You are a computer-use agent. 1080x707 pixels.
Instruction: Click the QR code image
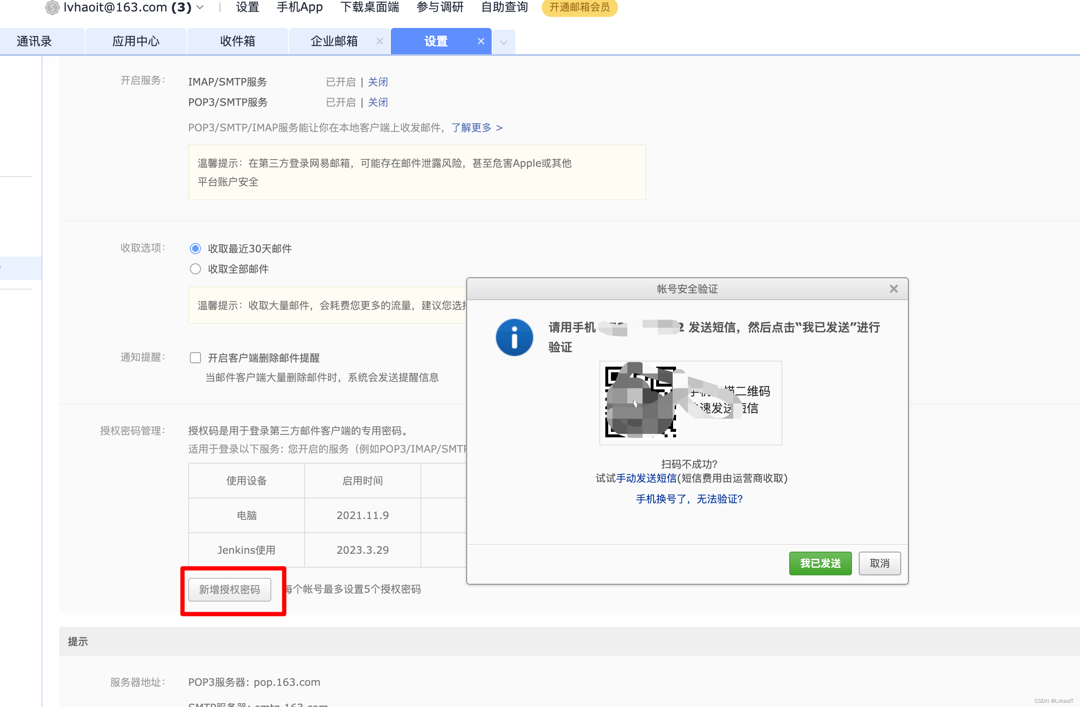641,401
